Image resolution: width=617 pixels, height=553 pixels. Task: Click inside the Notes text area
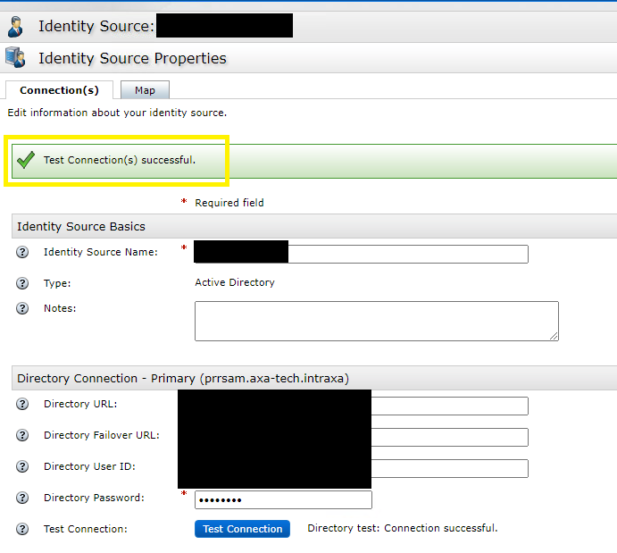tap(376, 320)
